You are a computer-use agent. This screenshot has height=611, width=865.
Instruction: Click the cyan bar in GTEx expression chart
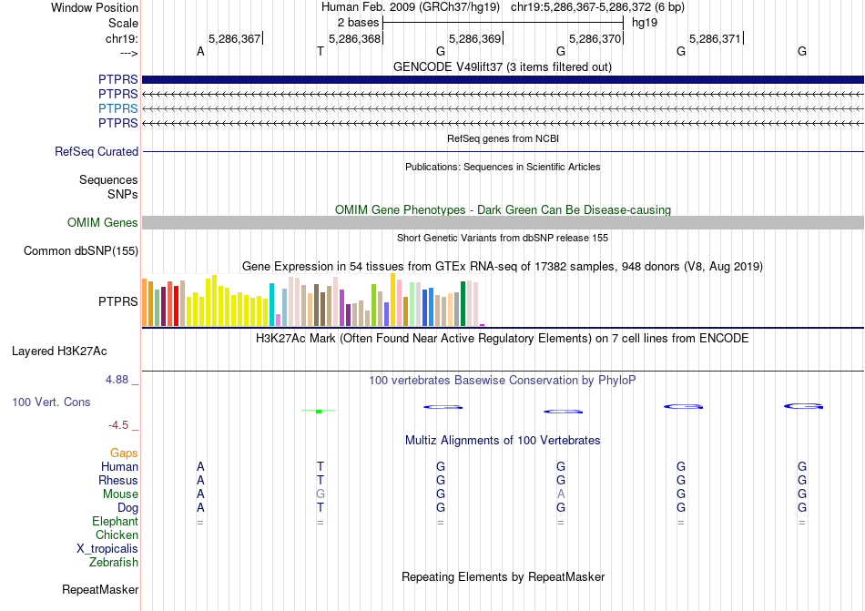pos(271,305)
